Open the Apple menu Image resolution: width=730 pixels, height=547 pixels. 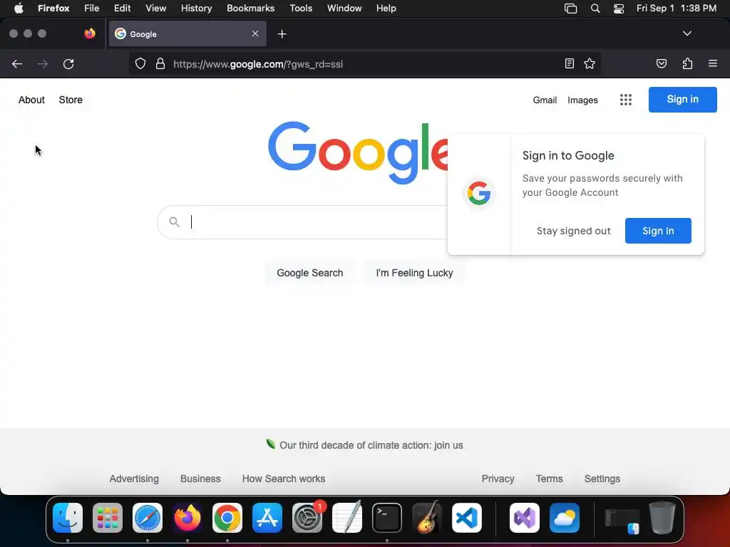pyautogui.click(x=19, y=8)
